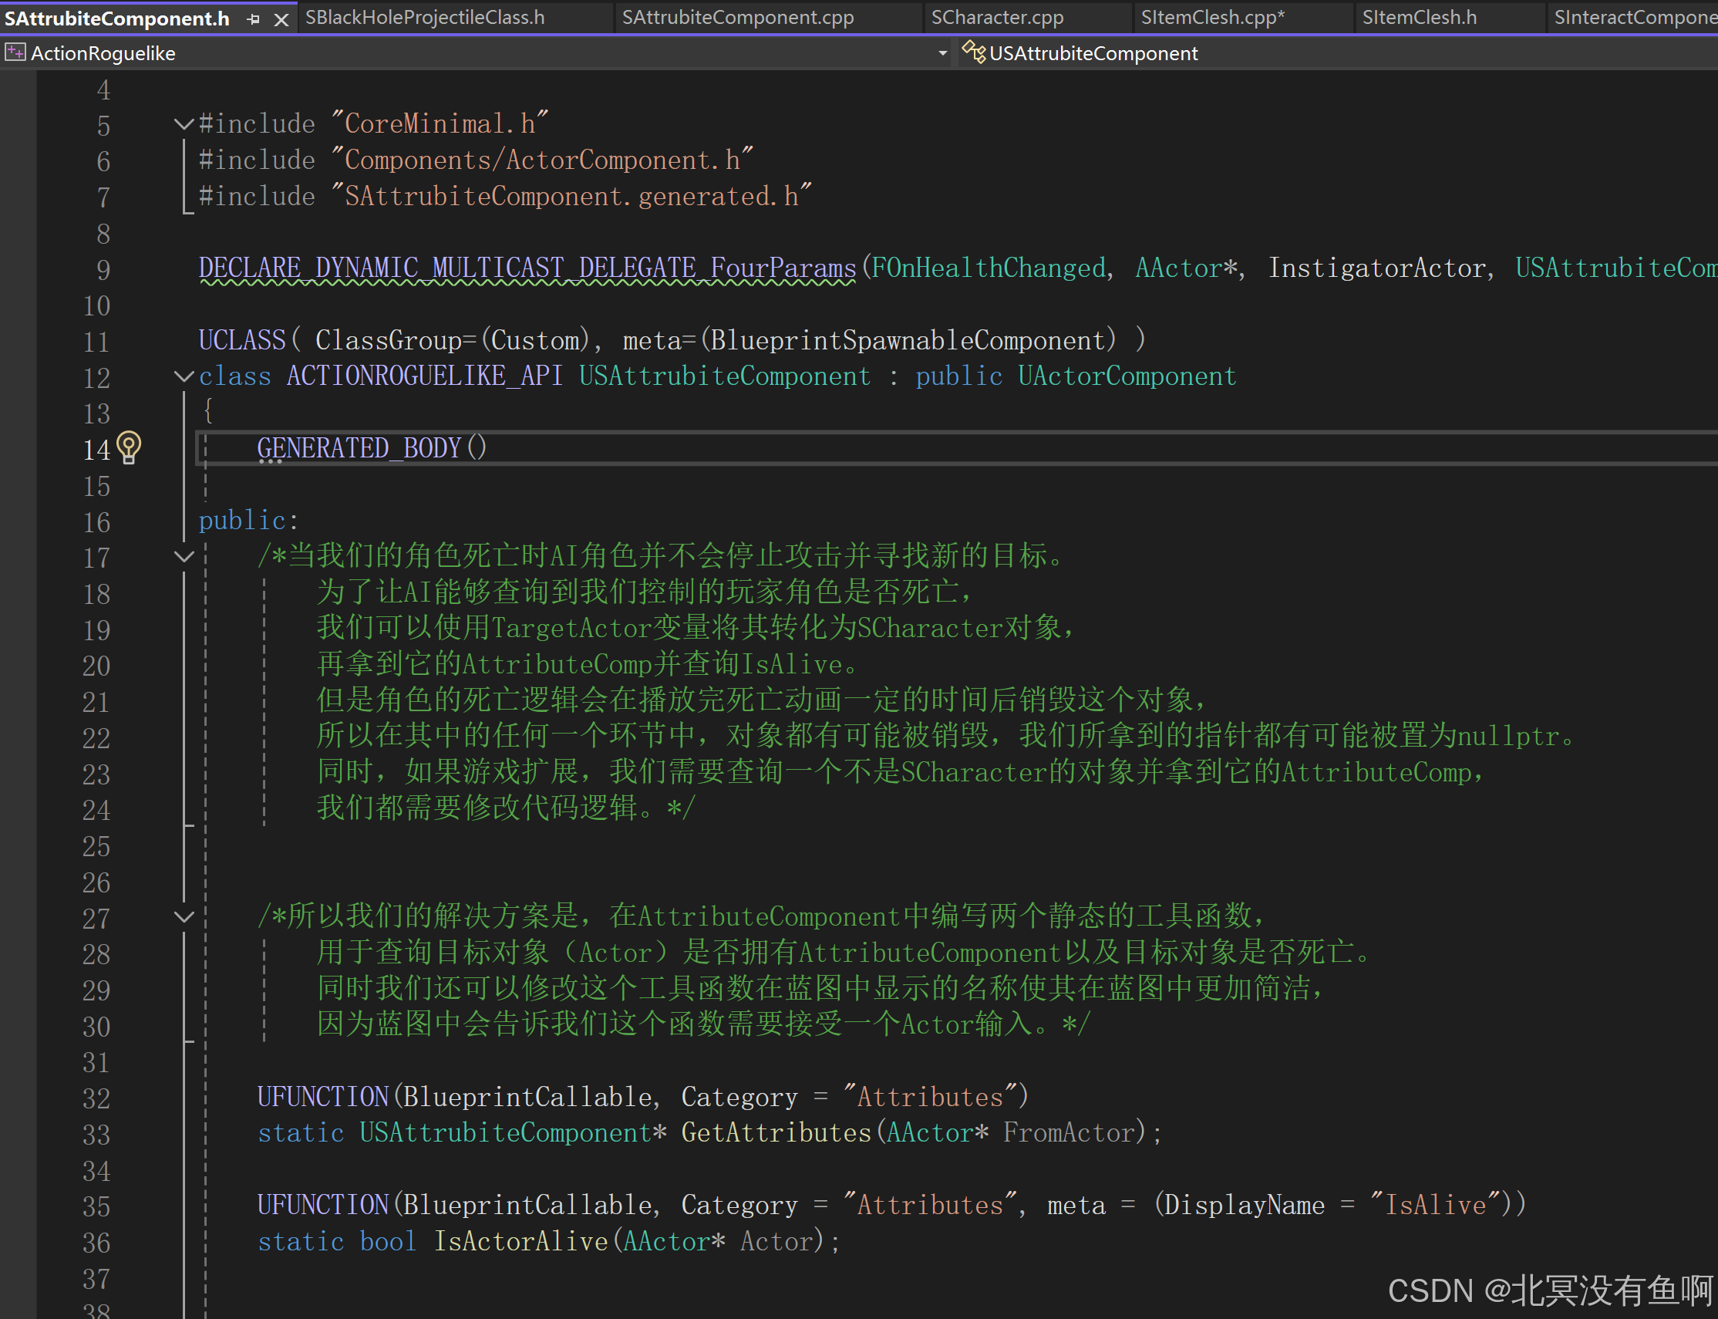Switch to SAttrubiteComponent.cpp tab

737,17
